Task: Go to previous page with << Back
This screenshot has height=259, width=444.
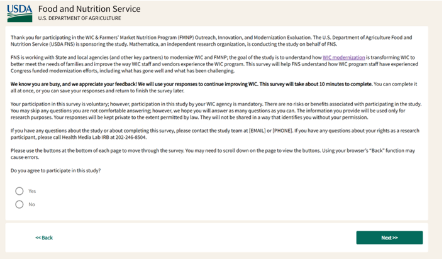Action: (44, 238)
